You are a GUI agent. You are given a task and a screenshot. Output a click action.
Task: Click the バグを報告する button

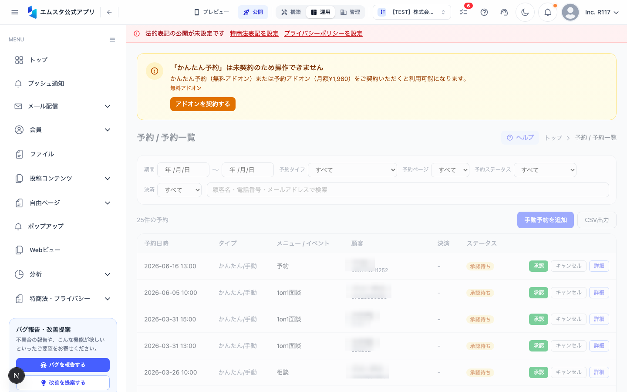click(x=63, y=365)
